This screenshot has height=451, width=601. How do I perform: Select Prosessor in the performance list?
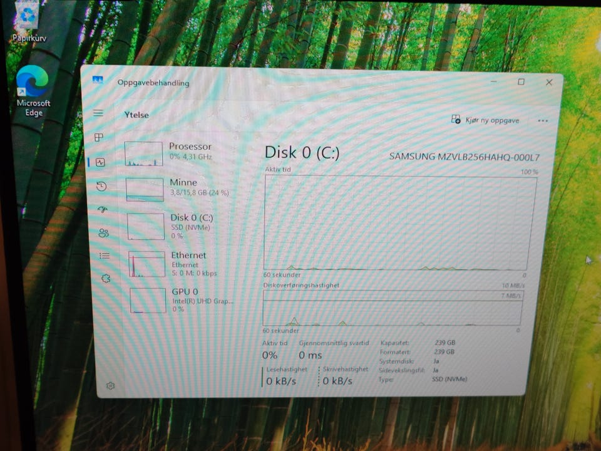pos(179,153)
